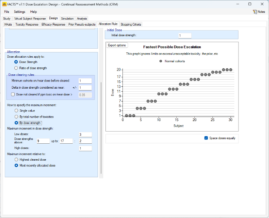Select Ratio of dose strength option
The image size is (269, 218).
pyautogui.click(x=16, y=68)
